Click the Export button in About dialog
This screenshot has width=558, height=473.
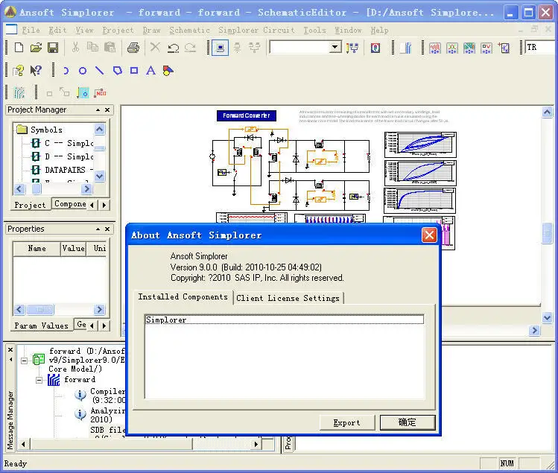[x=347, y=423]
